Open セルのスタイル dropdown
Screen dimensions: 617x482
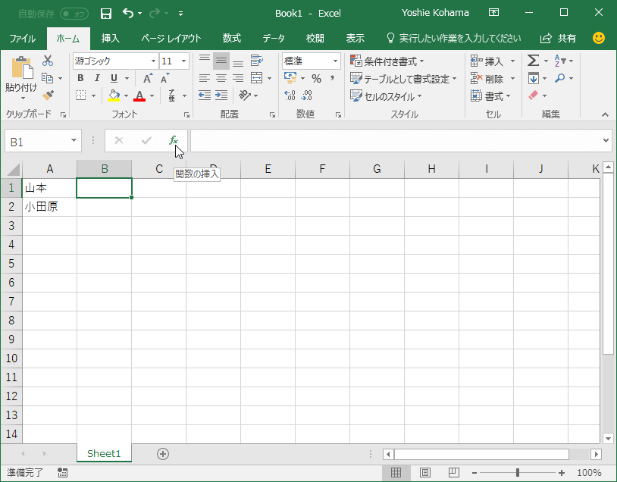point(386,96)
